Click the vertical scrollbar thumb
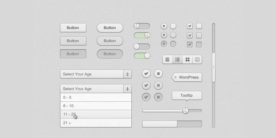Viewport: 276px width, 138px height. [214, 67]
